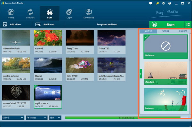Click the Add Photo picture icon
Viewport: 192px width, 129px height.
38,24
